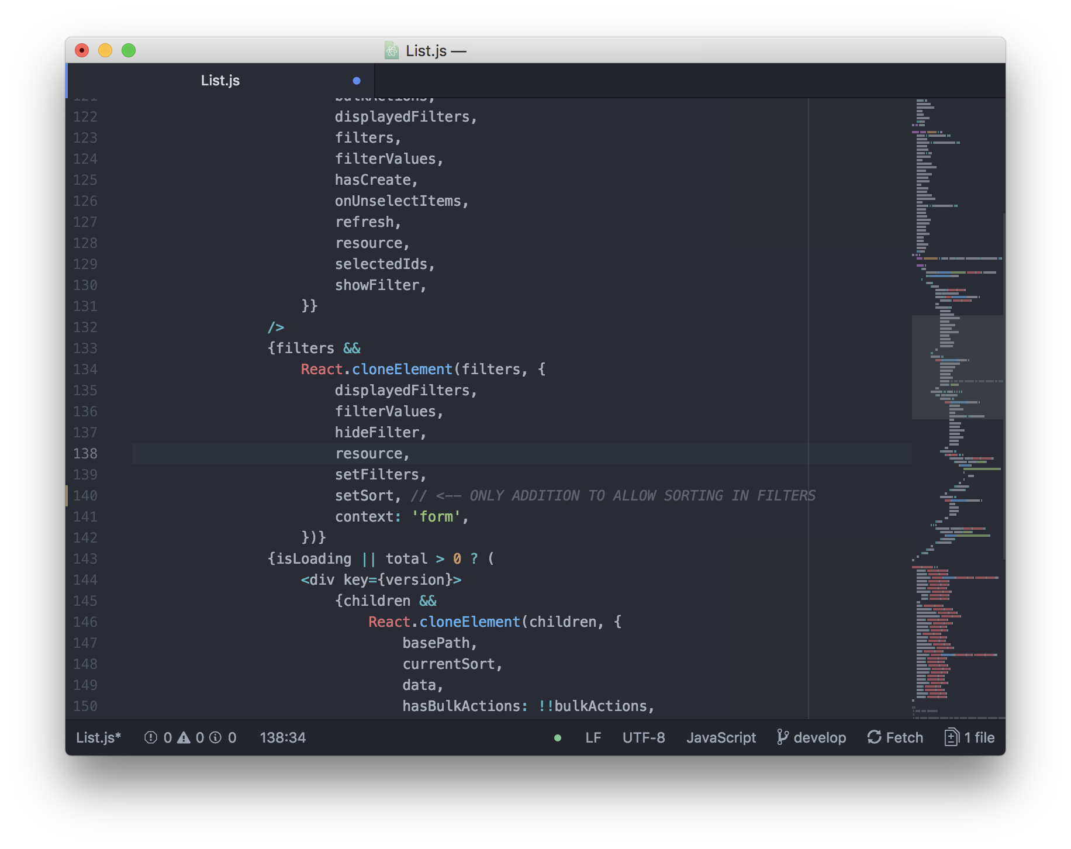Screen dimensions: 1071x849
Task: Click the green linter status dot in the status bar
Action: click(557, 738)
